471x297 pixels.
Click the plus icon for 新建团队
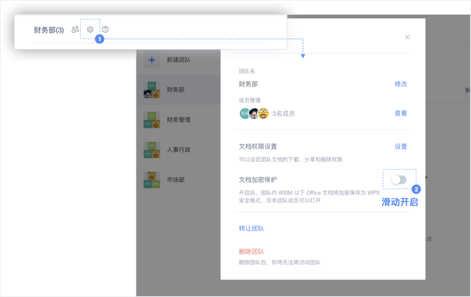point(152,60)
